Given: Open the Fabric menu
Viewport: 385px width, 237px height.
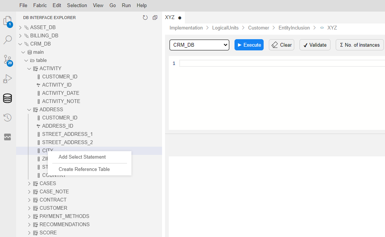Looking at the screenshot, I should click(x=40, y=6).
